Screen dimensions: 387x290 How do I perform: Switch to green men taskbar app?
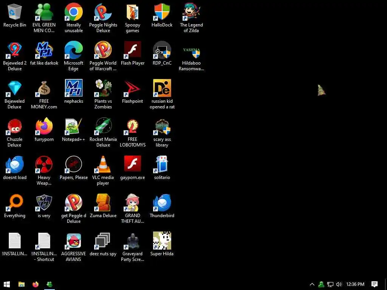(x=50, y=284)
